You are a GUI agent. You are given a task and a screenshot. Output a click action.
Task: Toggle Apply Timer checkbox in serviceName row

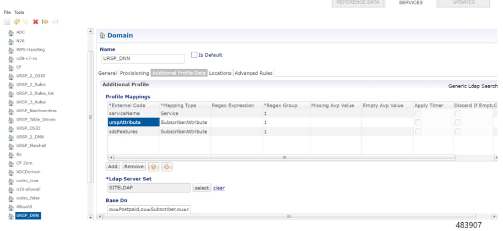[418, 113]
